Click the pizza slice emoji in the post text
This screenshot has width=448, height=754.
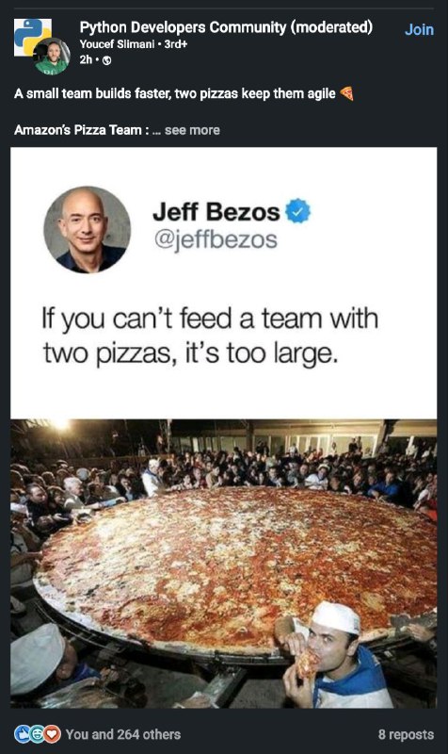[346, 93]
